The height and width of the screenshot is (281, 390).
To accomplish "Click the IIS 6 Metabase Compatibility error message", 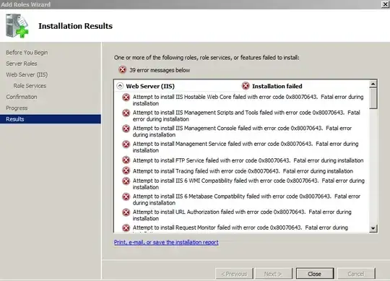I will [x=246, y=199].
